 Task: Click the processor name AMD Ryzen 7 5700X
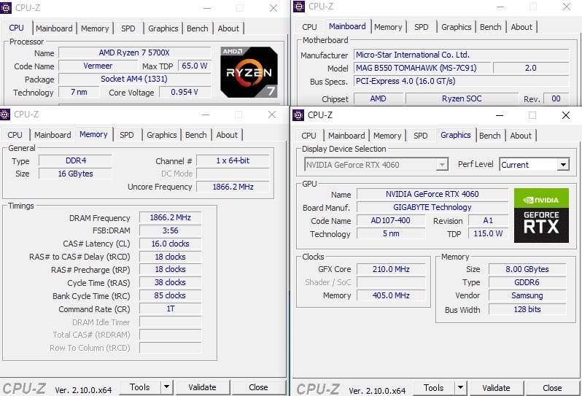tap(134, 53)
